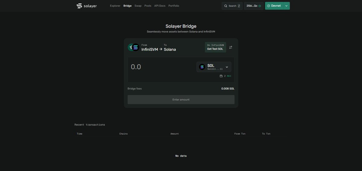Viewport: 362px width, 171px height.
Task: Click the From InfiniSVM label
Action: [150, 47]
